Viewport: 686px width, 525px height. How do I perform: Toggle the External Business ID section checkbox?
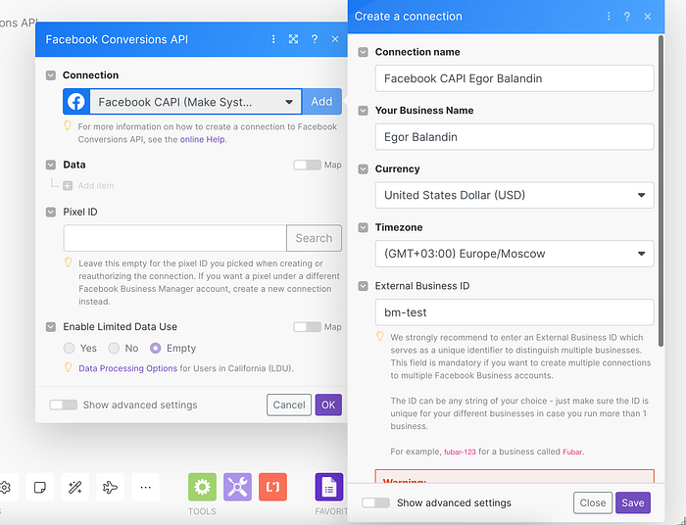[364, 286]
